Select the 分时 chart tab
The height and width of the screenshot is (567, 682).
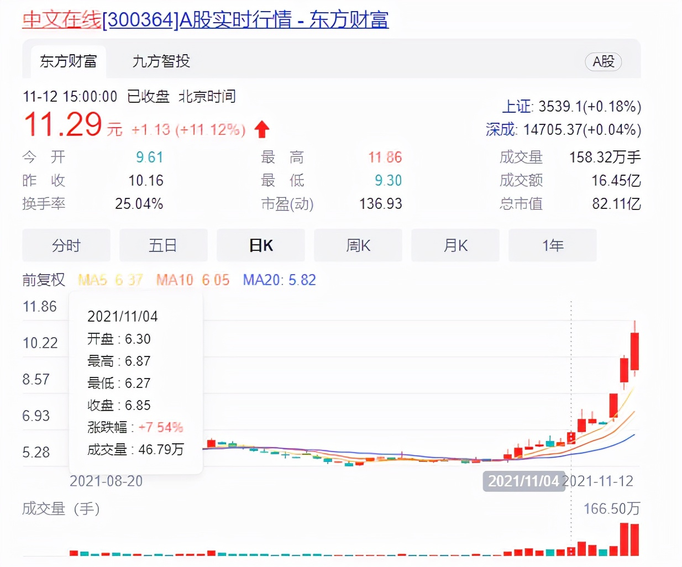point(66,245)
